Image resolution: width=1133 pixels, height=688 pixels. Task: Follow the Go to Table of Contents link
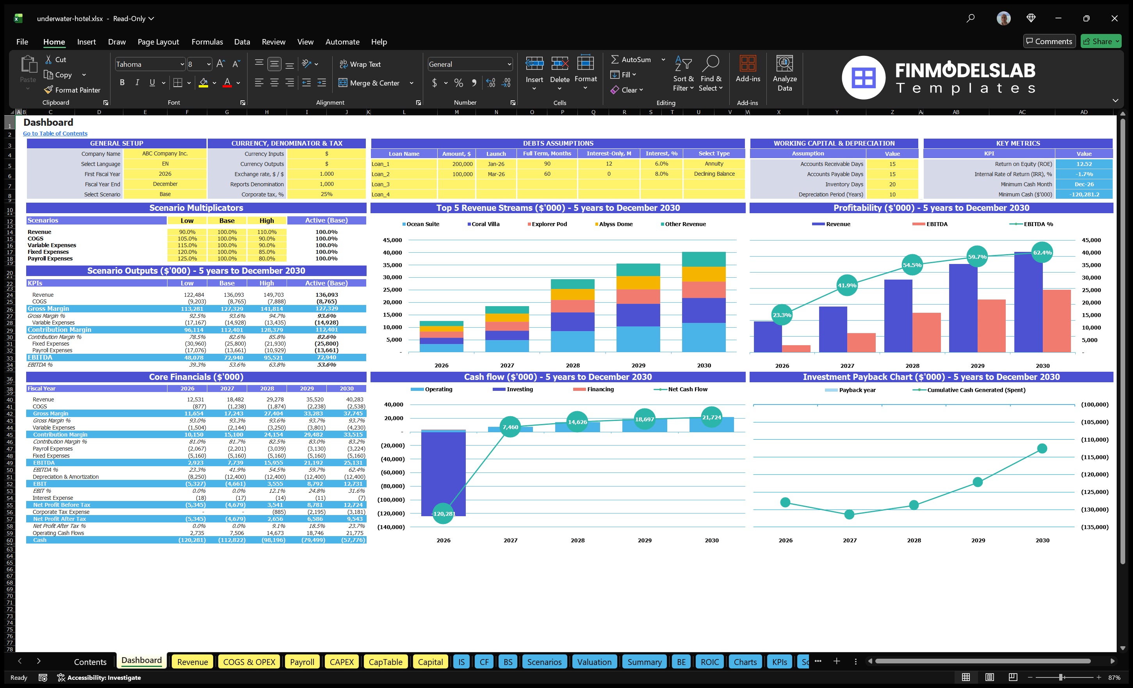pos(55,134)
